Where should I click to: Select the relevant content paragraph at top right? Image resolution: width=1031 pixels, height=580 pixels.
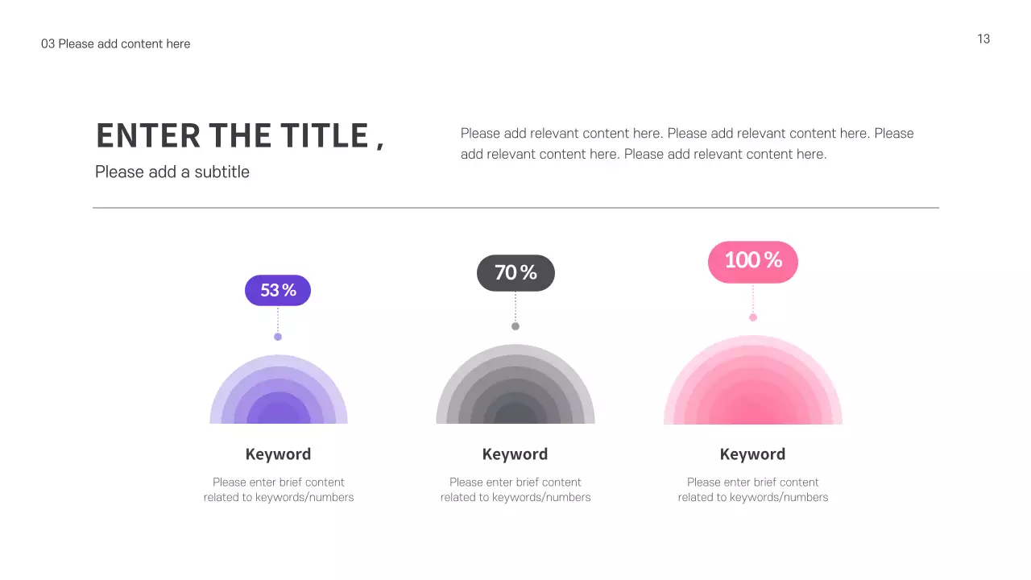click(x=687, y=143)
